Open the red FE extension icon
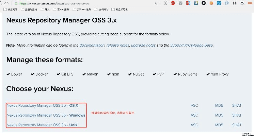The image size is (254, 136). point(188,3)
